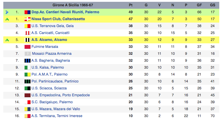Screen dimensions: 222x127
Task: Click the GF column header
Action: pyautogui.click(x=199, y=5)
